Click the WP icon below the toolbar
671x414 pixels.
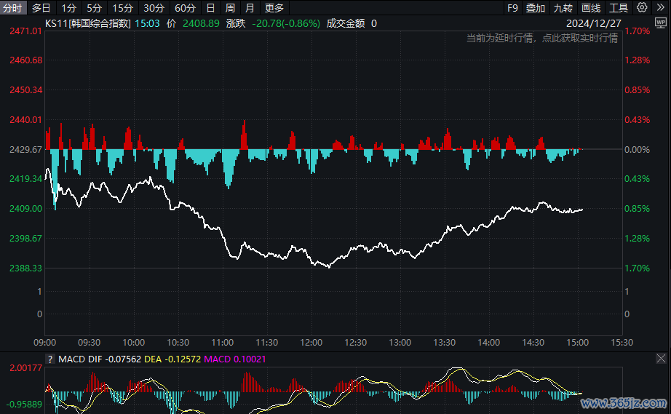tap(661, 23)
